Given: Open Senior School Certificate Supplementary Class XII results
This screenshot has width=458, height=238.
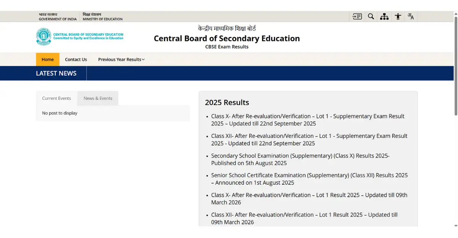Looking at the screenshot, I should [x=309, y=179].
